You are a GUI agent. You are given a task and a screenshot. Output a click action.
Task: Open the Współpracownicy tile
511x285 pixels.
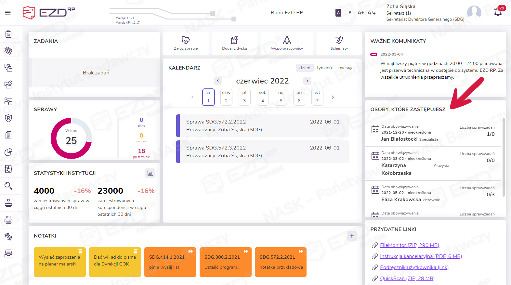(x=287, y=40)
